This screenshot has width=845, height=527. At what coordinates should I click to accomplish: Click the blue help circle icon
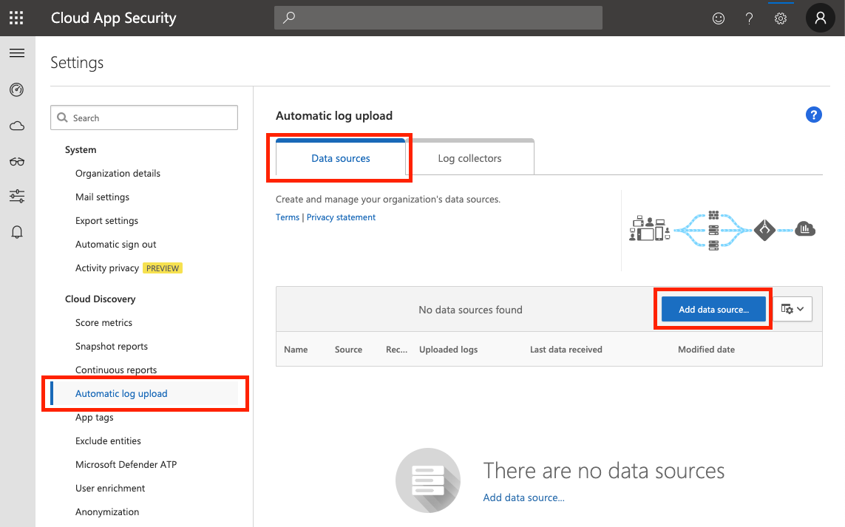[x=813, y=115]
